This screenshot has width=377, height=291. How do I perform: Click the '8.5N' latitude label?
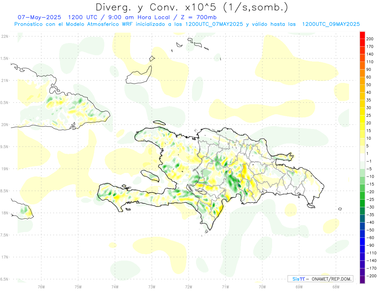[x=5, y=191]
